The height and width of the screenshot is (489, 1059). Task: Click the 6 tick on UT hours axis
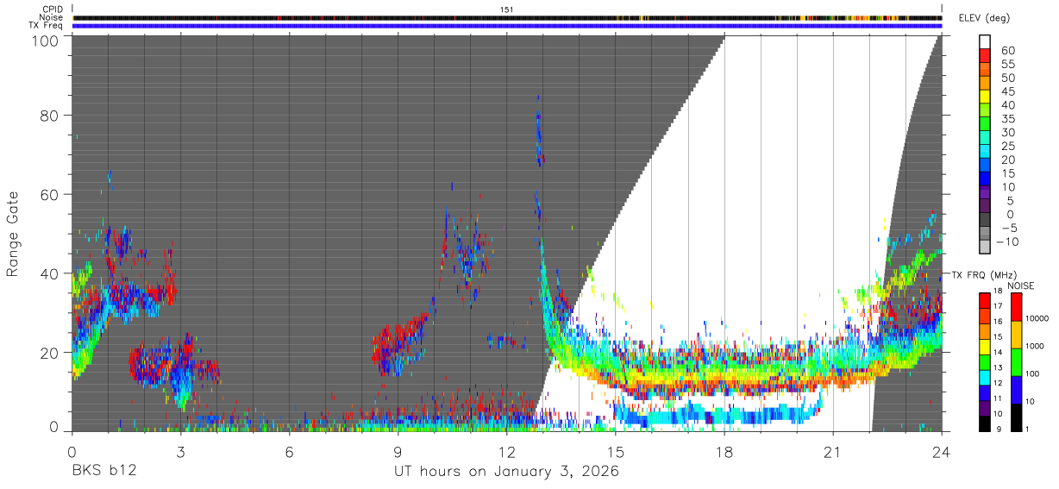[x=289, y=452]
